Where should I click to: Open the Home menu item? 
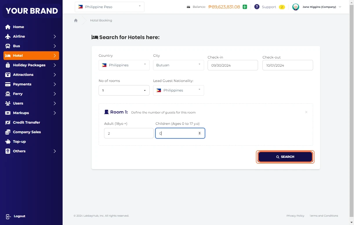18,27
